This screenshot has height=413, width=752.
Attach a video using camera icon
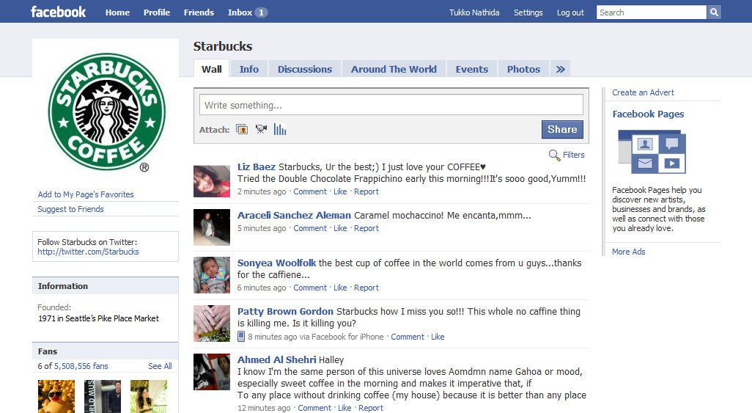point(261,129)
